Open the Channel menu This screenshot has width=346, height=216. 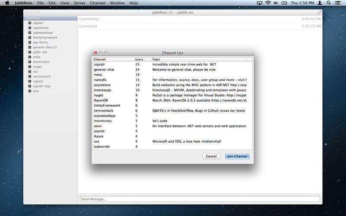coord(98,3)
